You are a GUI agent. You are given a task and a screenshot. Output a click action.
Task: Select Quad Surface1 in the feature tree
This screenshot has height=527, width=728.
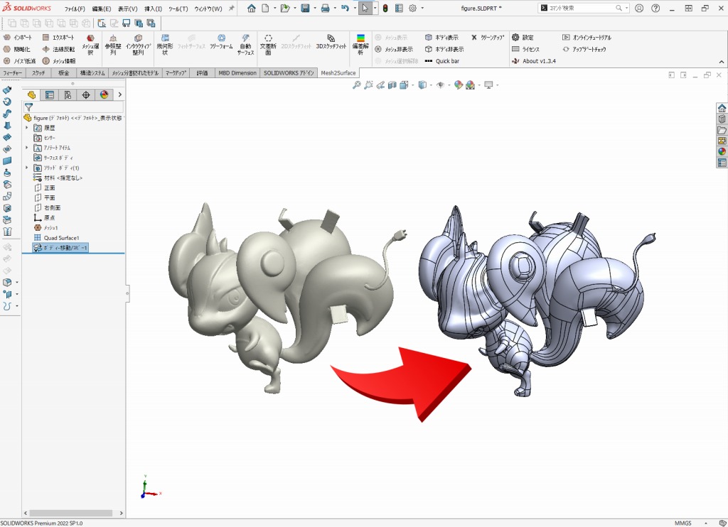[57, 237]
